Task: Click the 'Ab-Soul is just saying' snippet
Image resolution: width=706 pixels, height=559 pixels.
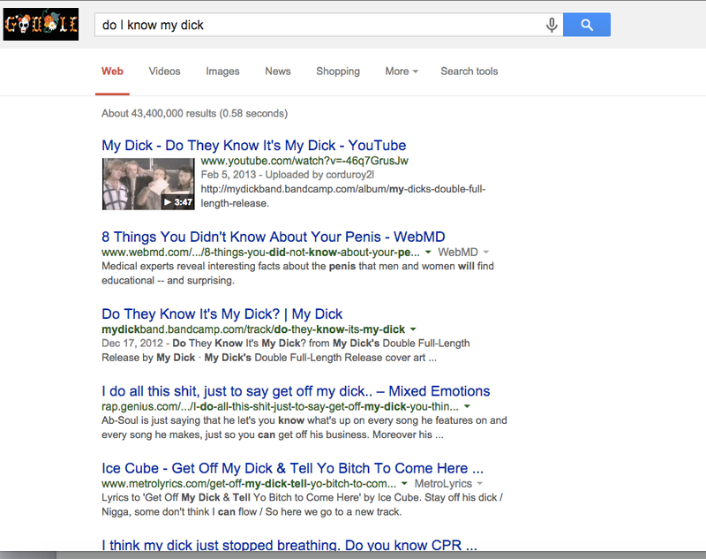Action: pos(304,427)
